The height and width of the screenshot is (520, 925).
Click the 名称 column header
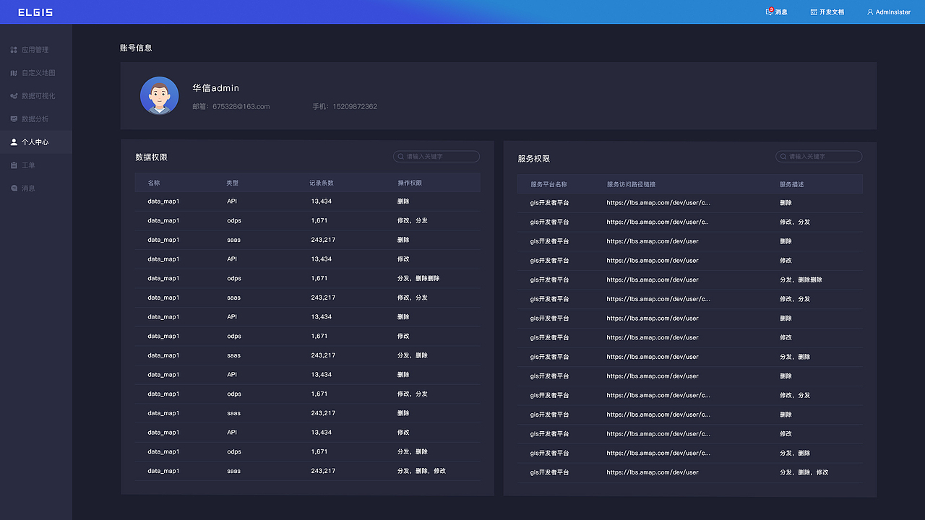[154, 183]
